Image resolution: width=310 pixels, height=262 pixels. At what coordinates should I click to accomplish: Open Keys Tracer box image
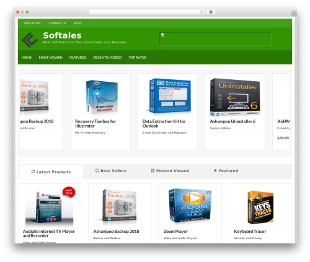point(260,207)
